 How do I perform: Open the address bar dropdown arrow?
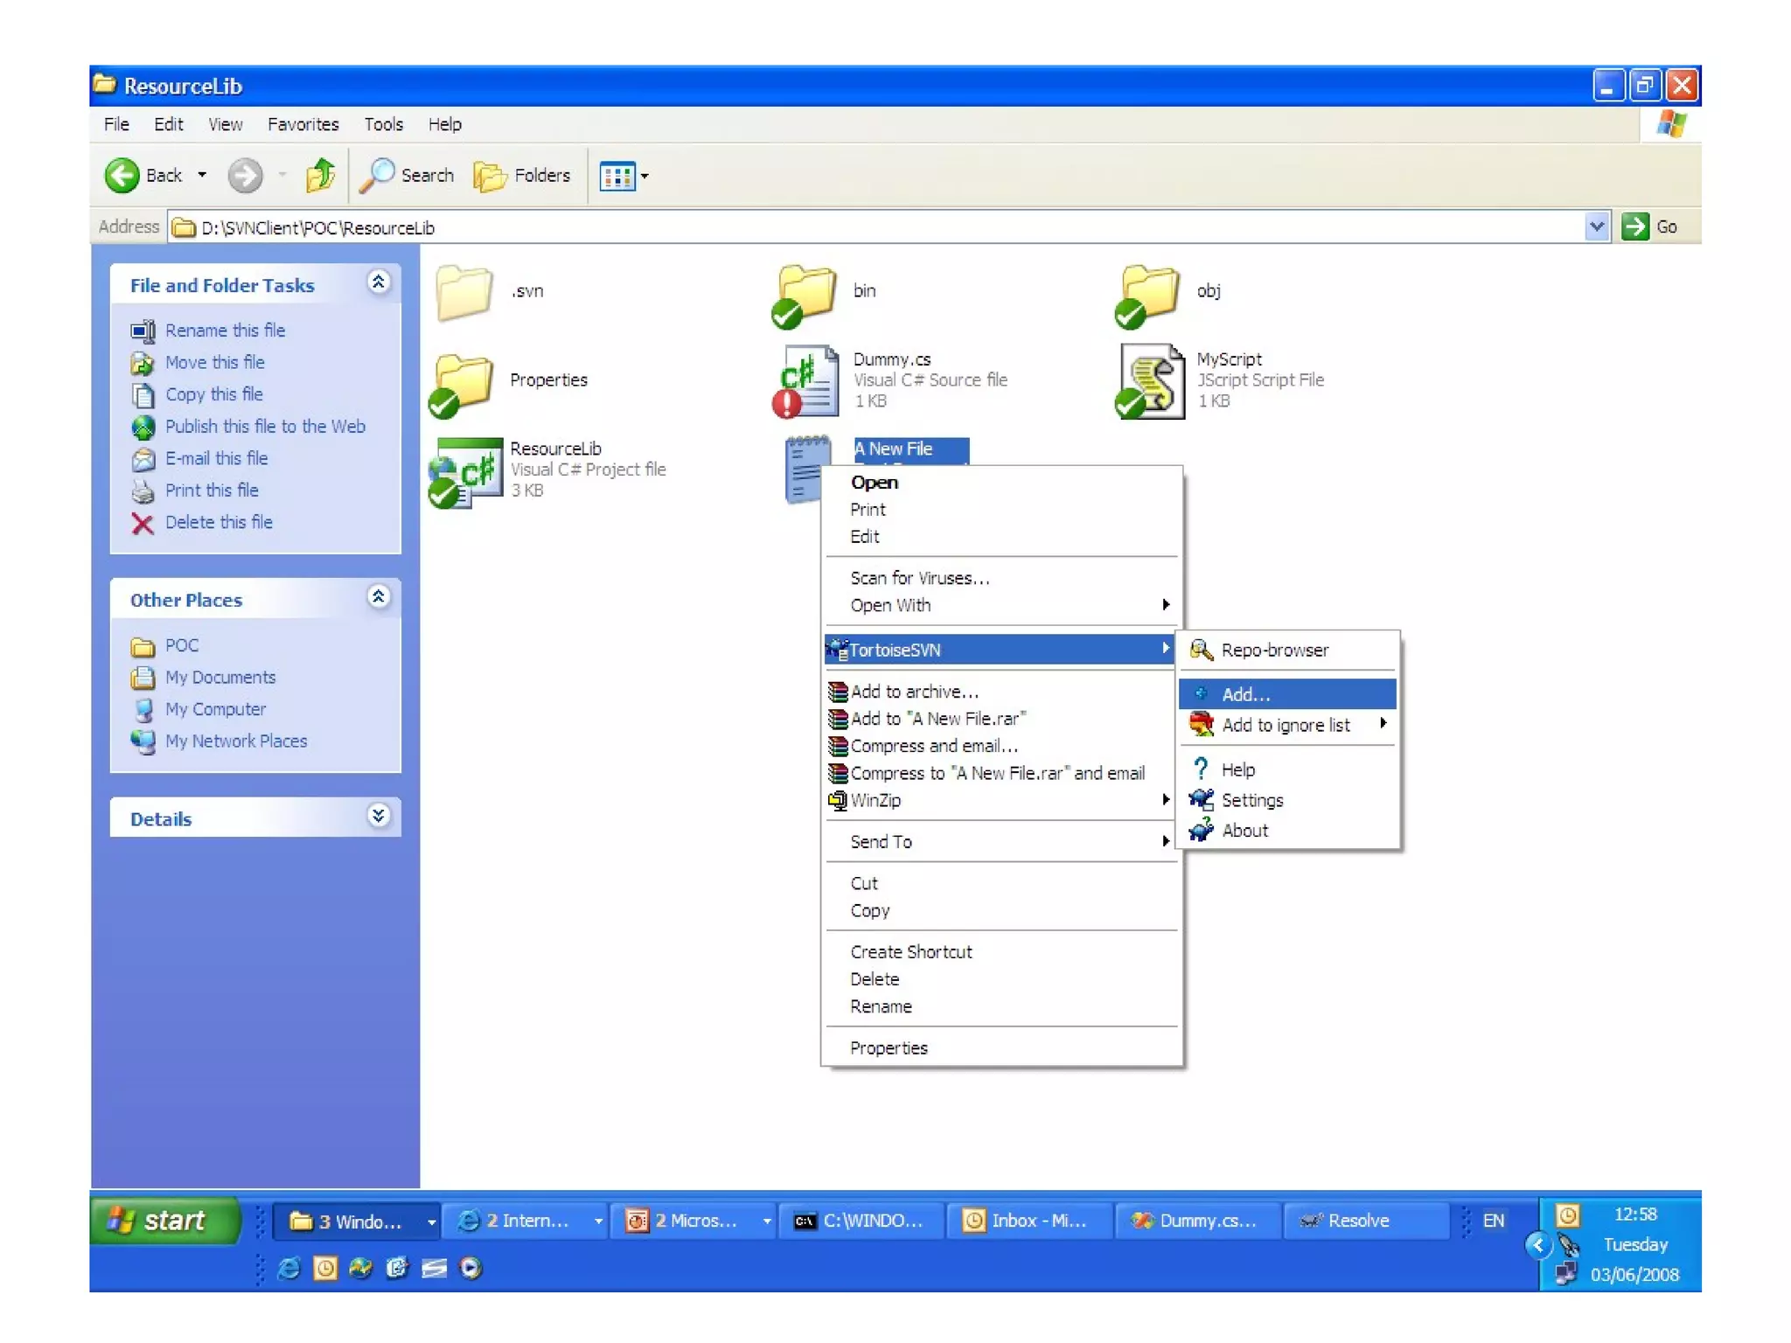click(x=1596, y=227)
